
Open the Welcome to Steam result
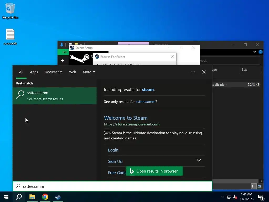126,118
